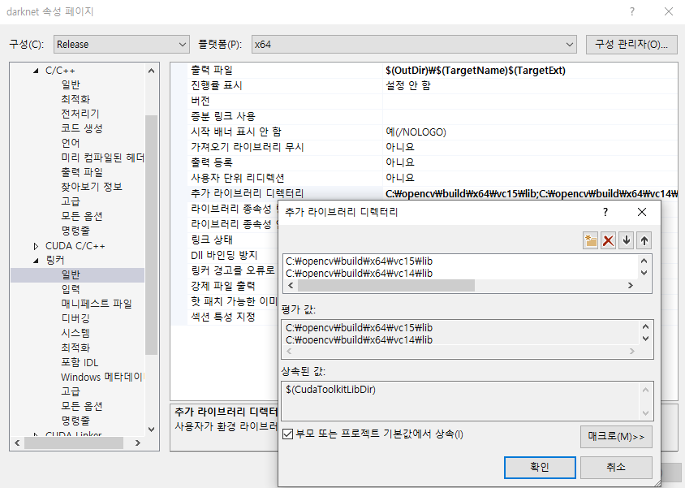685x488 pixels.
Task: Select Windows 메타데이터 tree item
Action: point(101,377)
